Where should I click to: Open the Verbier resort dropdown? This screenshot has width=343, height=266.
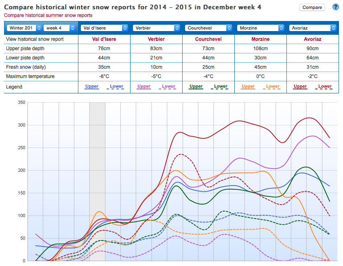(156, 28)
